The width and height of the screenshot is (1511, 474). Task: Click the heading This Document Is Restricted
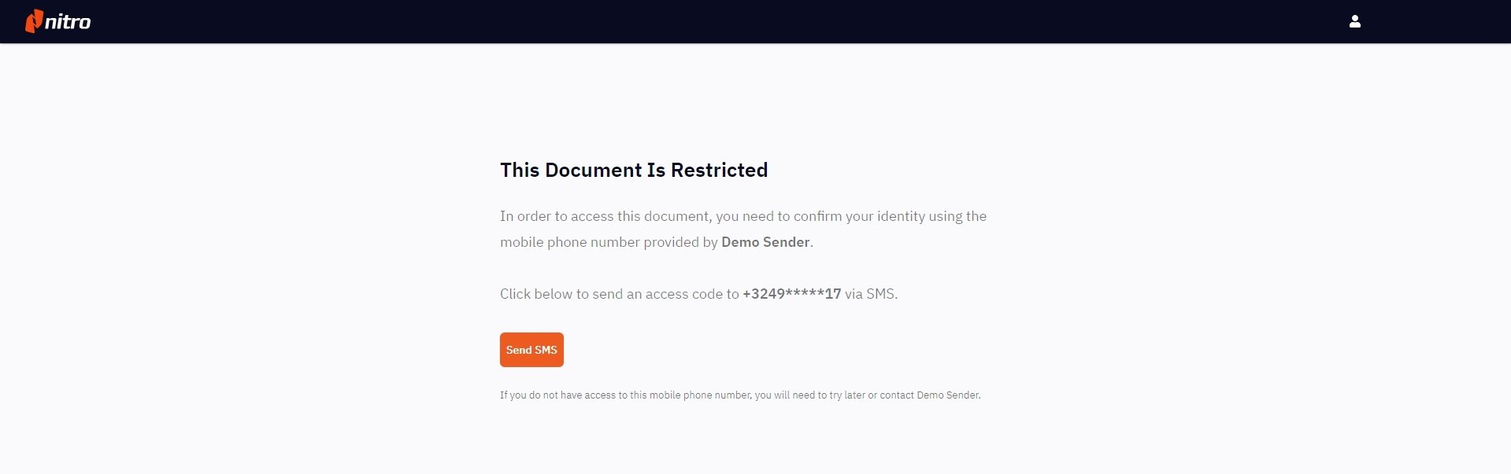pos(634,170)
